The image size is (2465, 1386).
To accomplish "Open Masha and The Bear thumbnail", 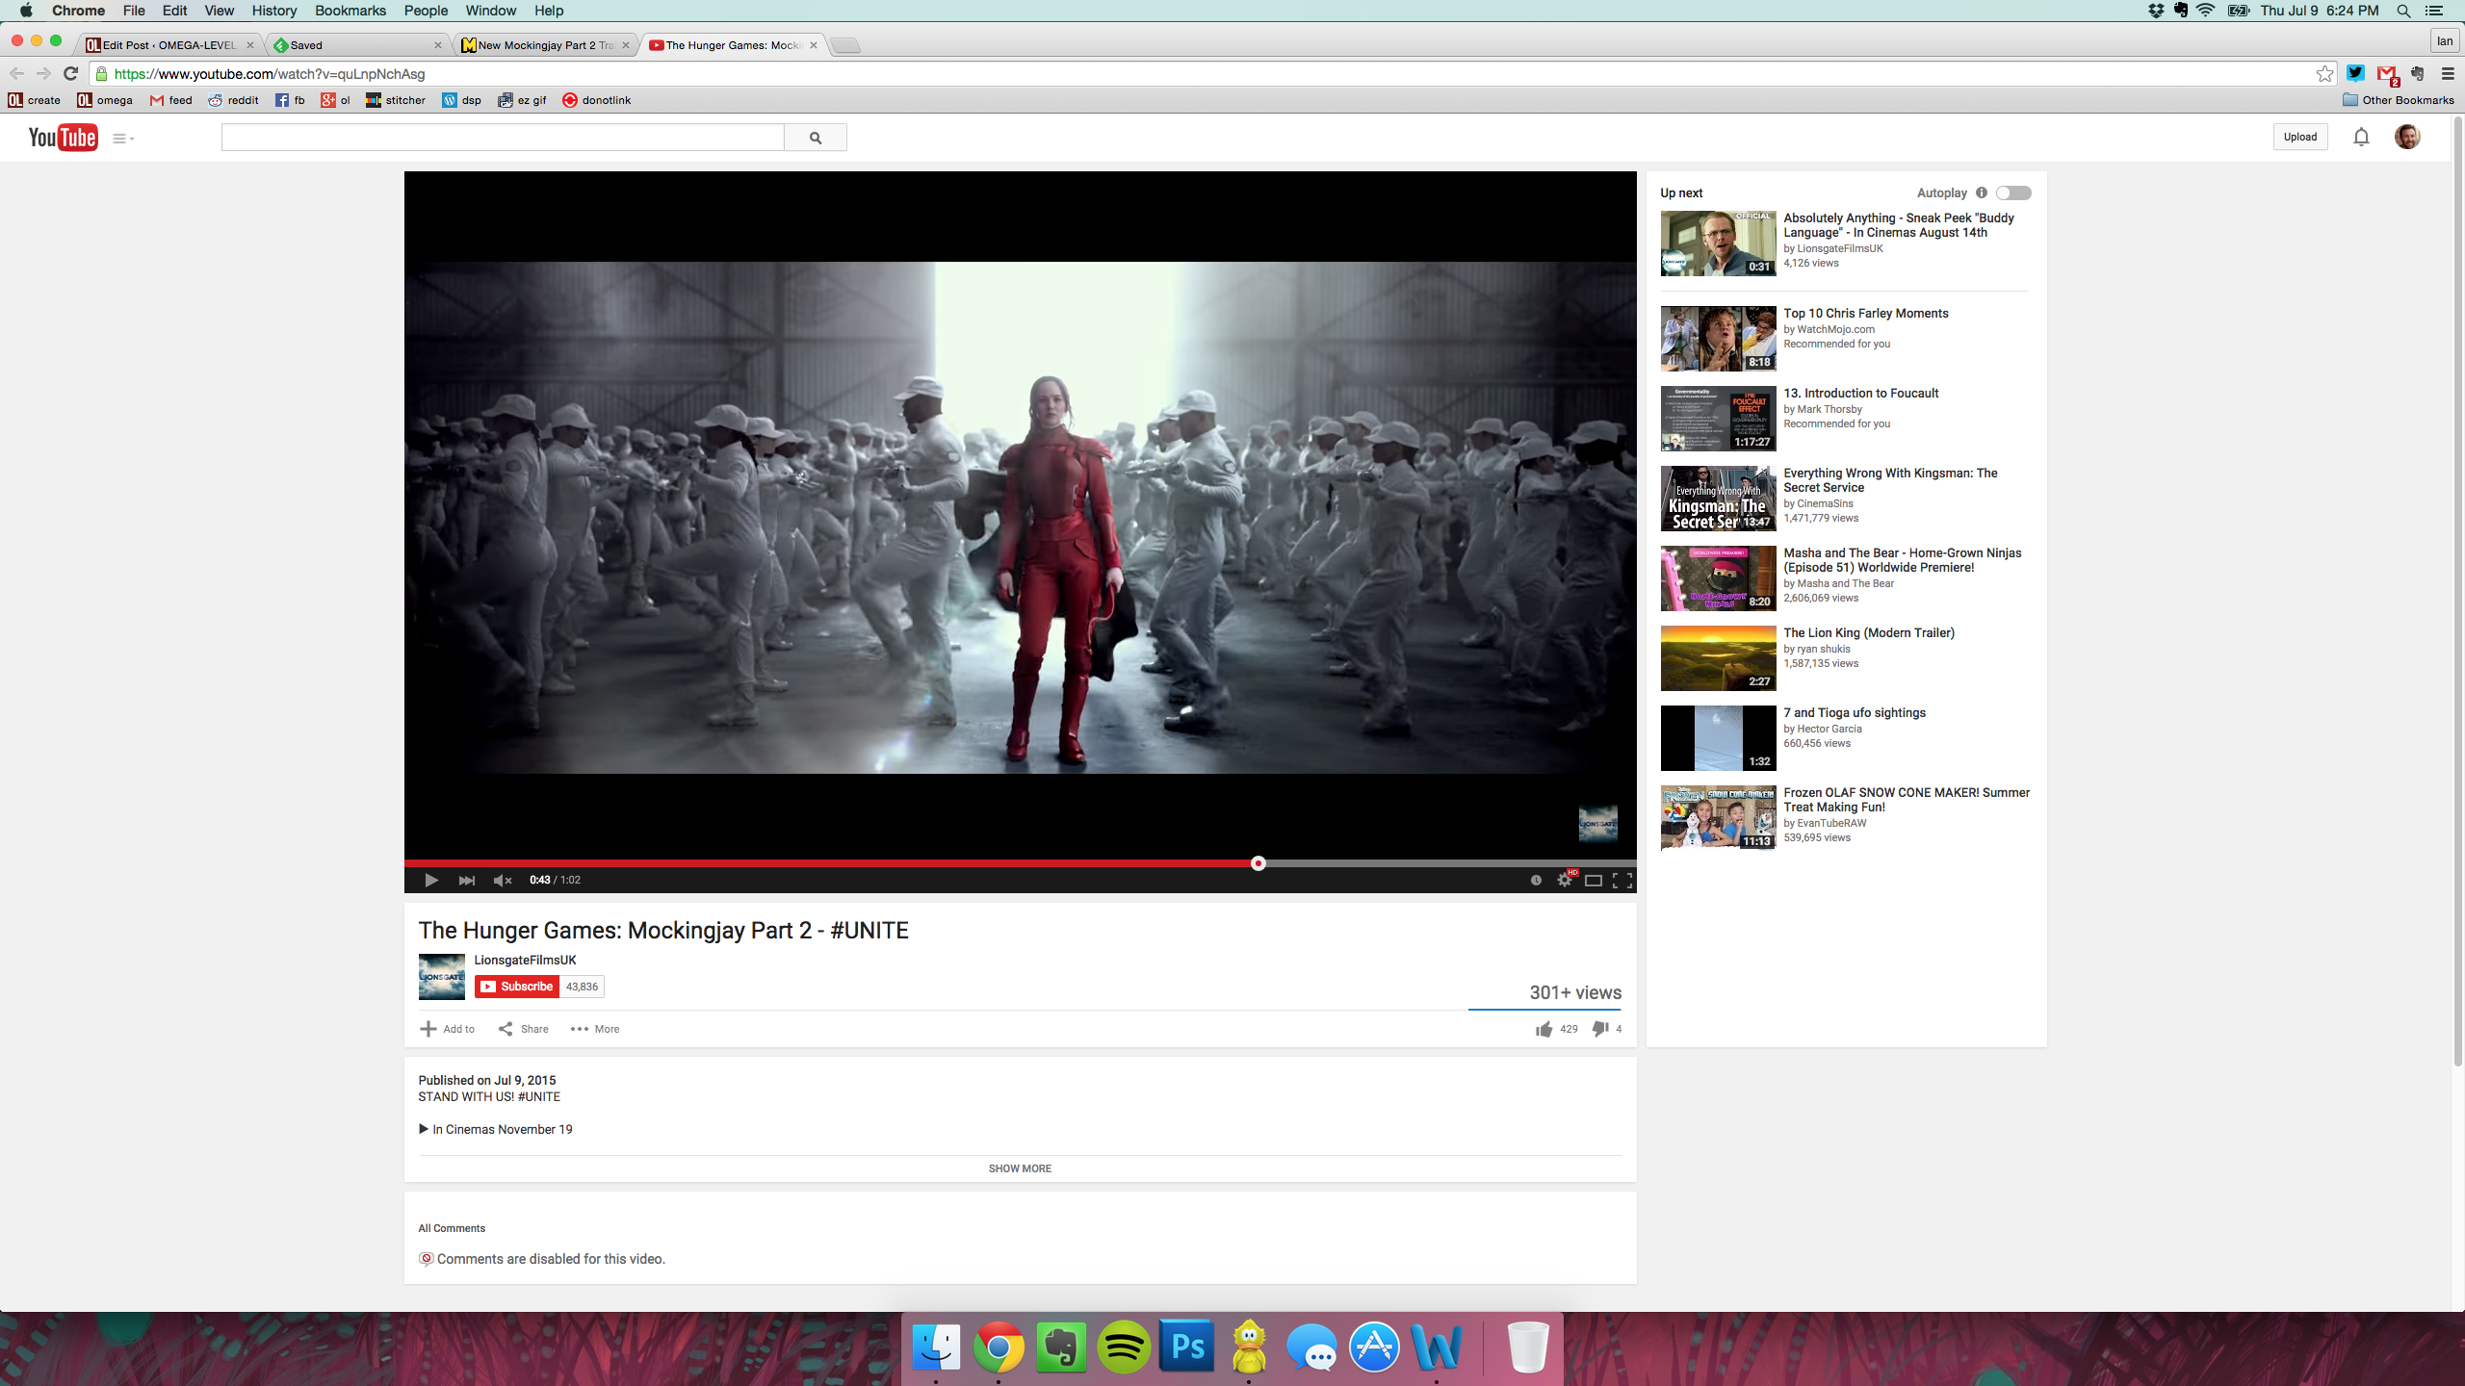I will [x=1718, y=578].
